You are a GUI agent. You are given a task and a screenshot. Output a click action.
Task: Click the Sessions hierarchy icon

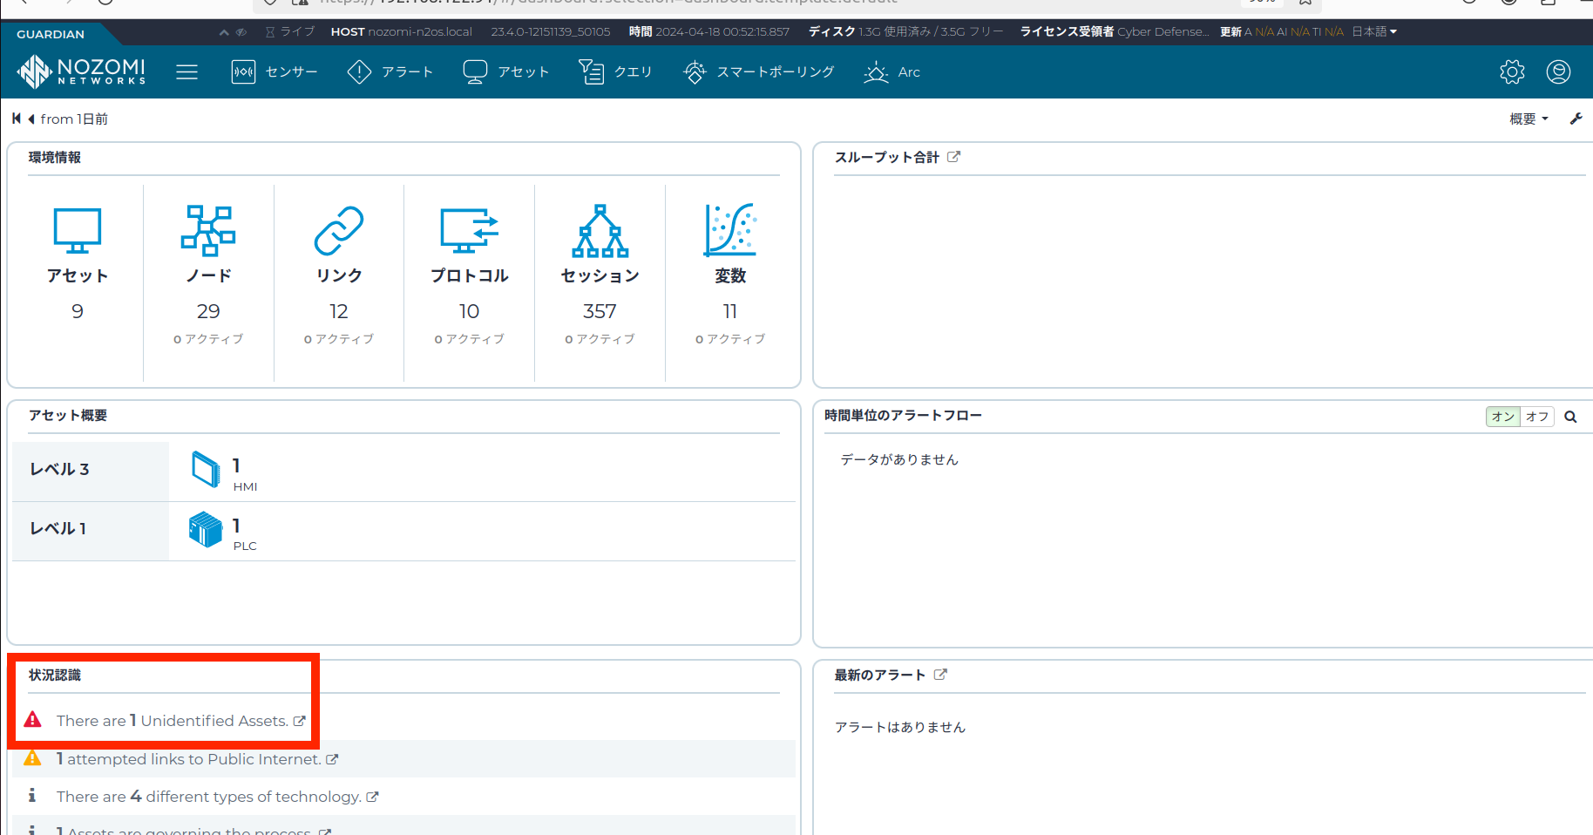(x=600, y=230)
